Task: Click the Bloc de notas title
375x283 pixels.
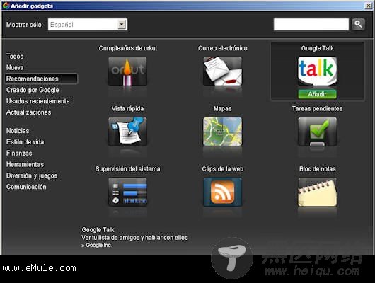Action: [x=318, y=169]
